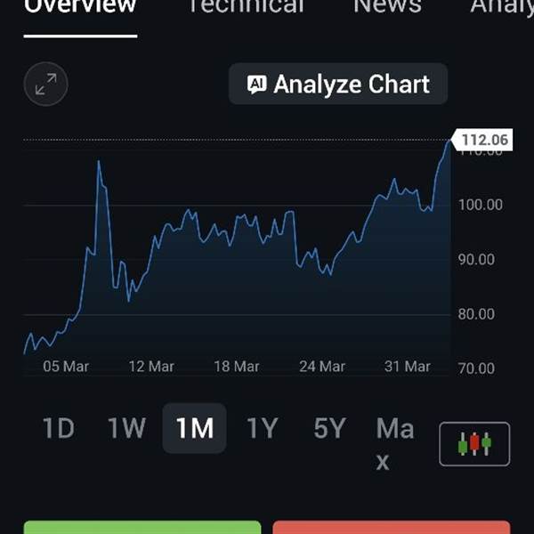Open the News tab
This screenshot has width=534, height=534.
tap(387, 7)
